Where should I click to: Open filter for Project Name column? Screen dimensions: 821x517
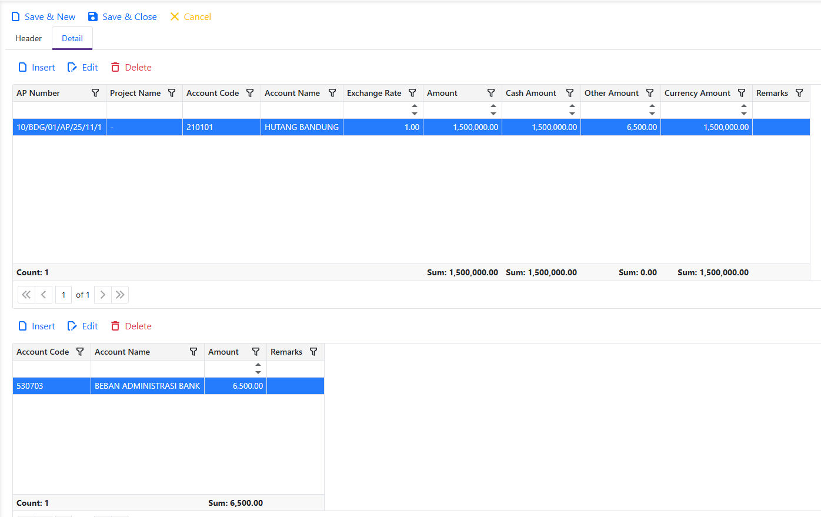point(172,93)
